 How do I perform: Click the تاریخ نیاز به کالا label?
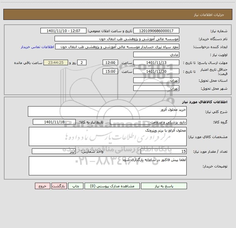(x=91, y=122)
